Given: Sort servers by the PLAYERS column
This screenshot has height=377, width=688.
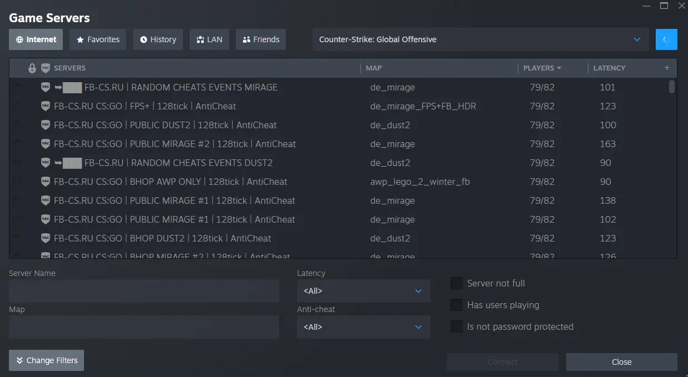Looking at the screenshot, I should 542,68.
